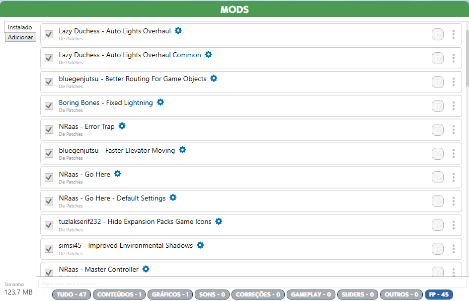Click gear icon next to Improved Environmental Shadows
This screenshot has width=469, height=301.
click(x=200, y=245)
